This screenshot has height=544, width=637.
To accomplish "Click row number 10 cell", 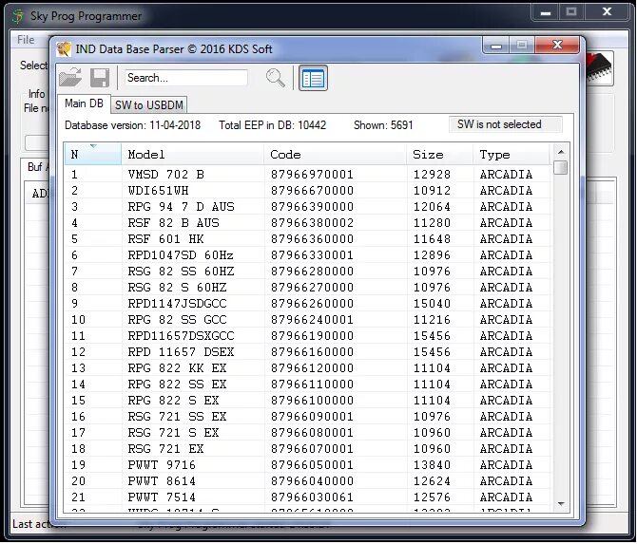I will click(78, 320).
